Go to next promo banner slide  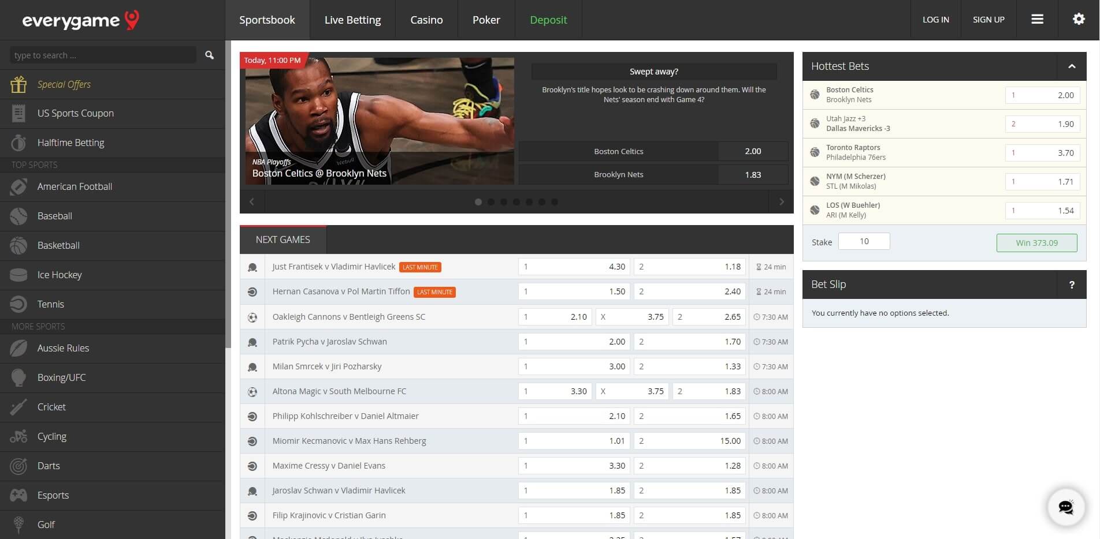click(x=781, y=202)
